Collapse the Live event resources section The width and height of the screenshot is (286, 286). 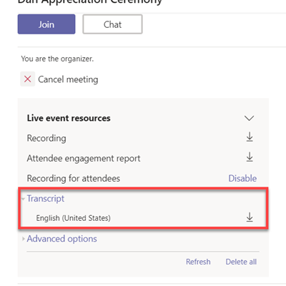coord(250,118)
